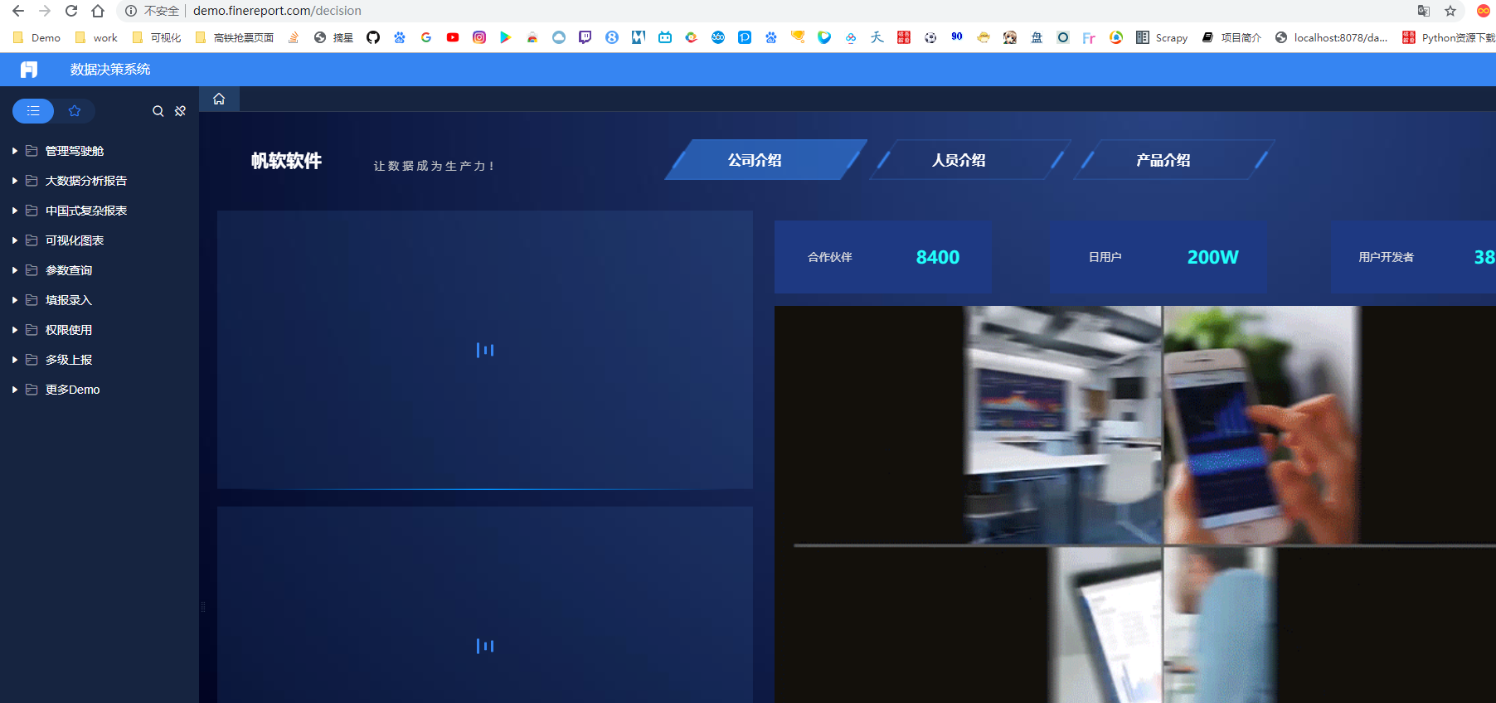Click the 数据决策系统 header title
The height and width of the screenshot is (703, 1496).
coord(110,70)
